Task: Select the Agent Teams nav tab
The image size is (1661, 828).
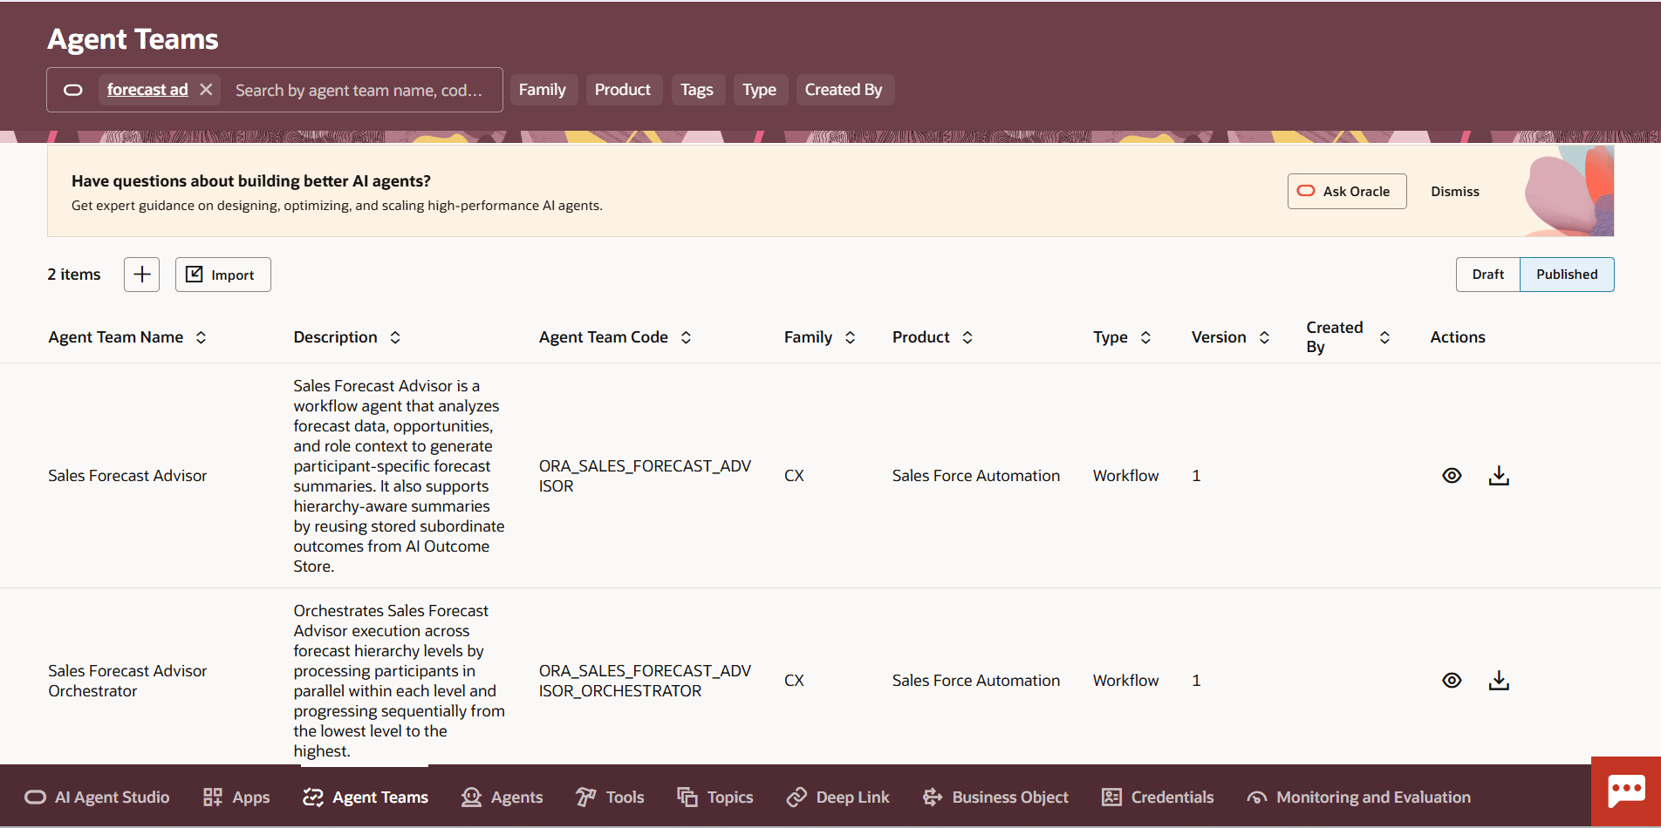Action: (x=366, y=797)
